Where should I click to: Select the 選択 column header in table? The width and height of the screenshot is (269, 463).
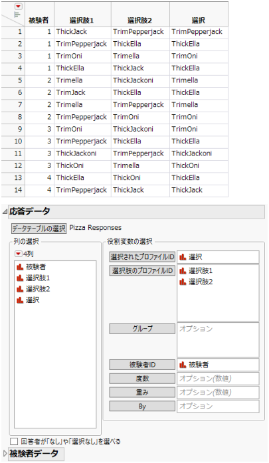click(199, 21)
